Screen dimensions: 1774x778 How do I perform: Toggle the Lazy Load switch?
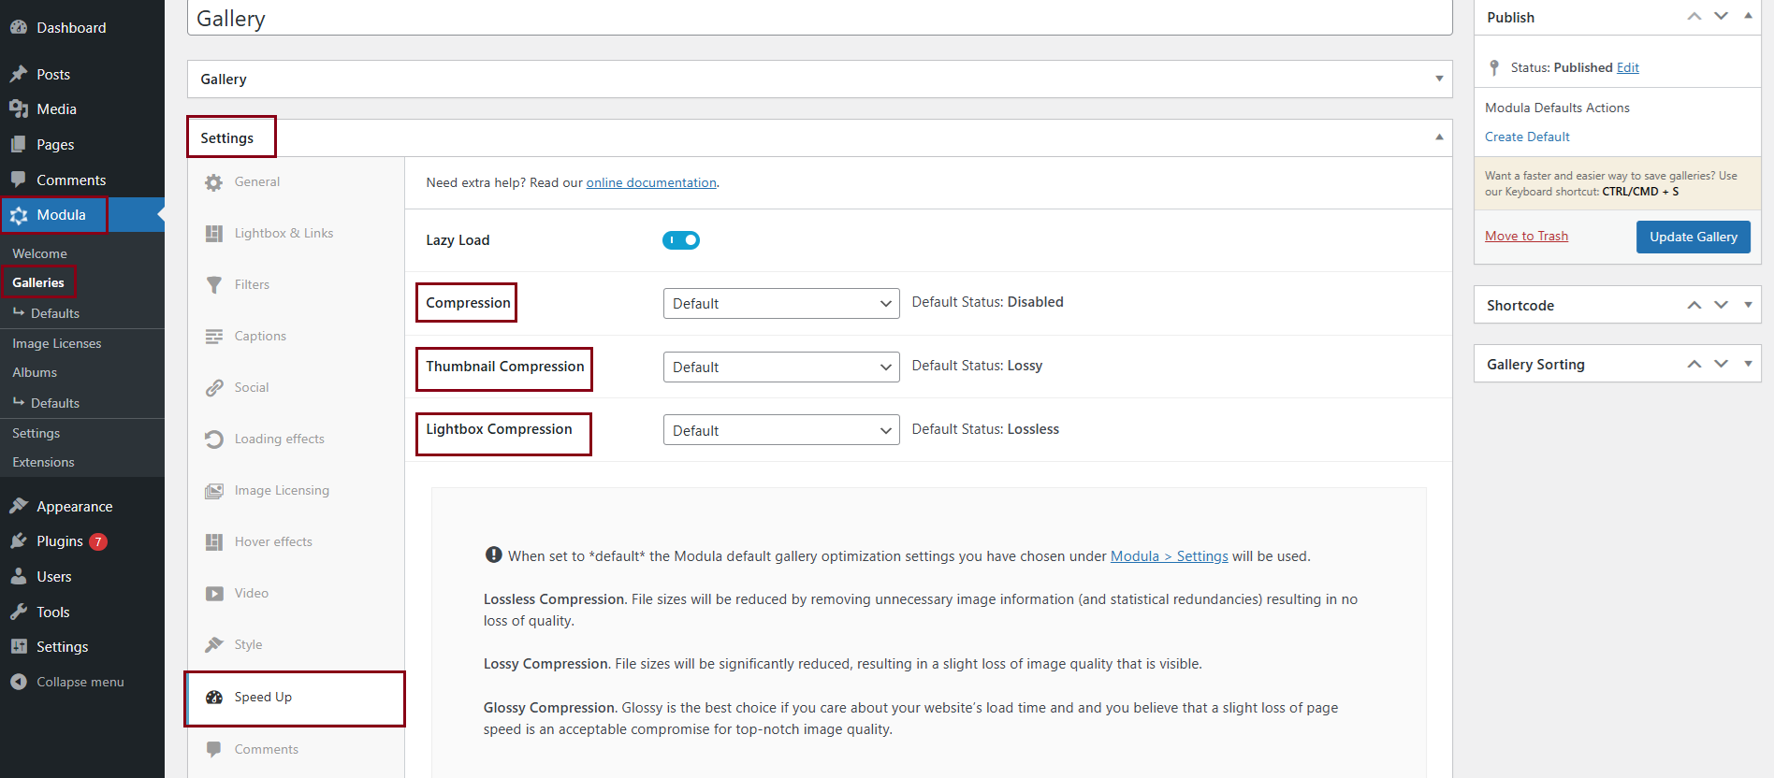pyautogui.click(x=681, y=240)
